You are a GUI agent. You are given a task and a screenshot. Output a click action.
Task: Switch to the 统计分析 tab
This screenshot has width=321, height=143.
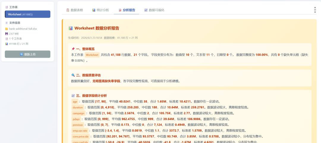pyautogui.click(x=100, y=10)
